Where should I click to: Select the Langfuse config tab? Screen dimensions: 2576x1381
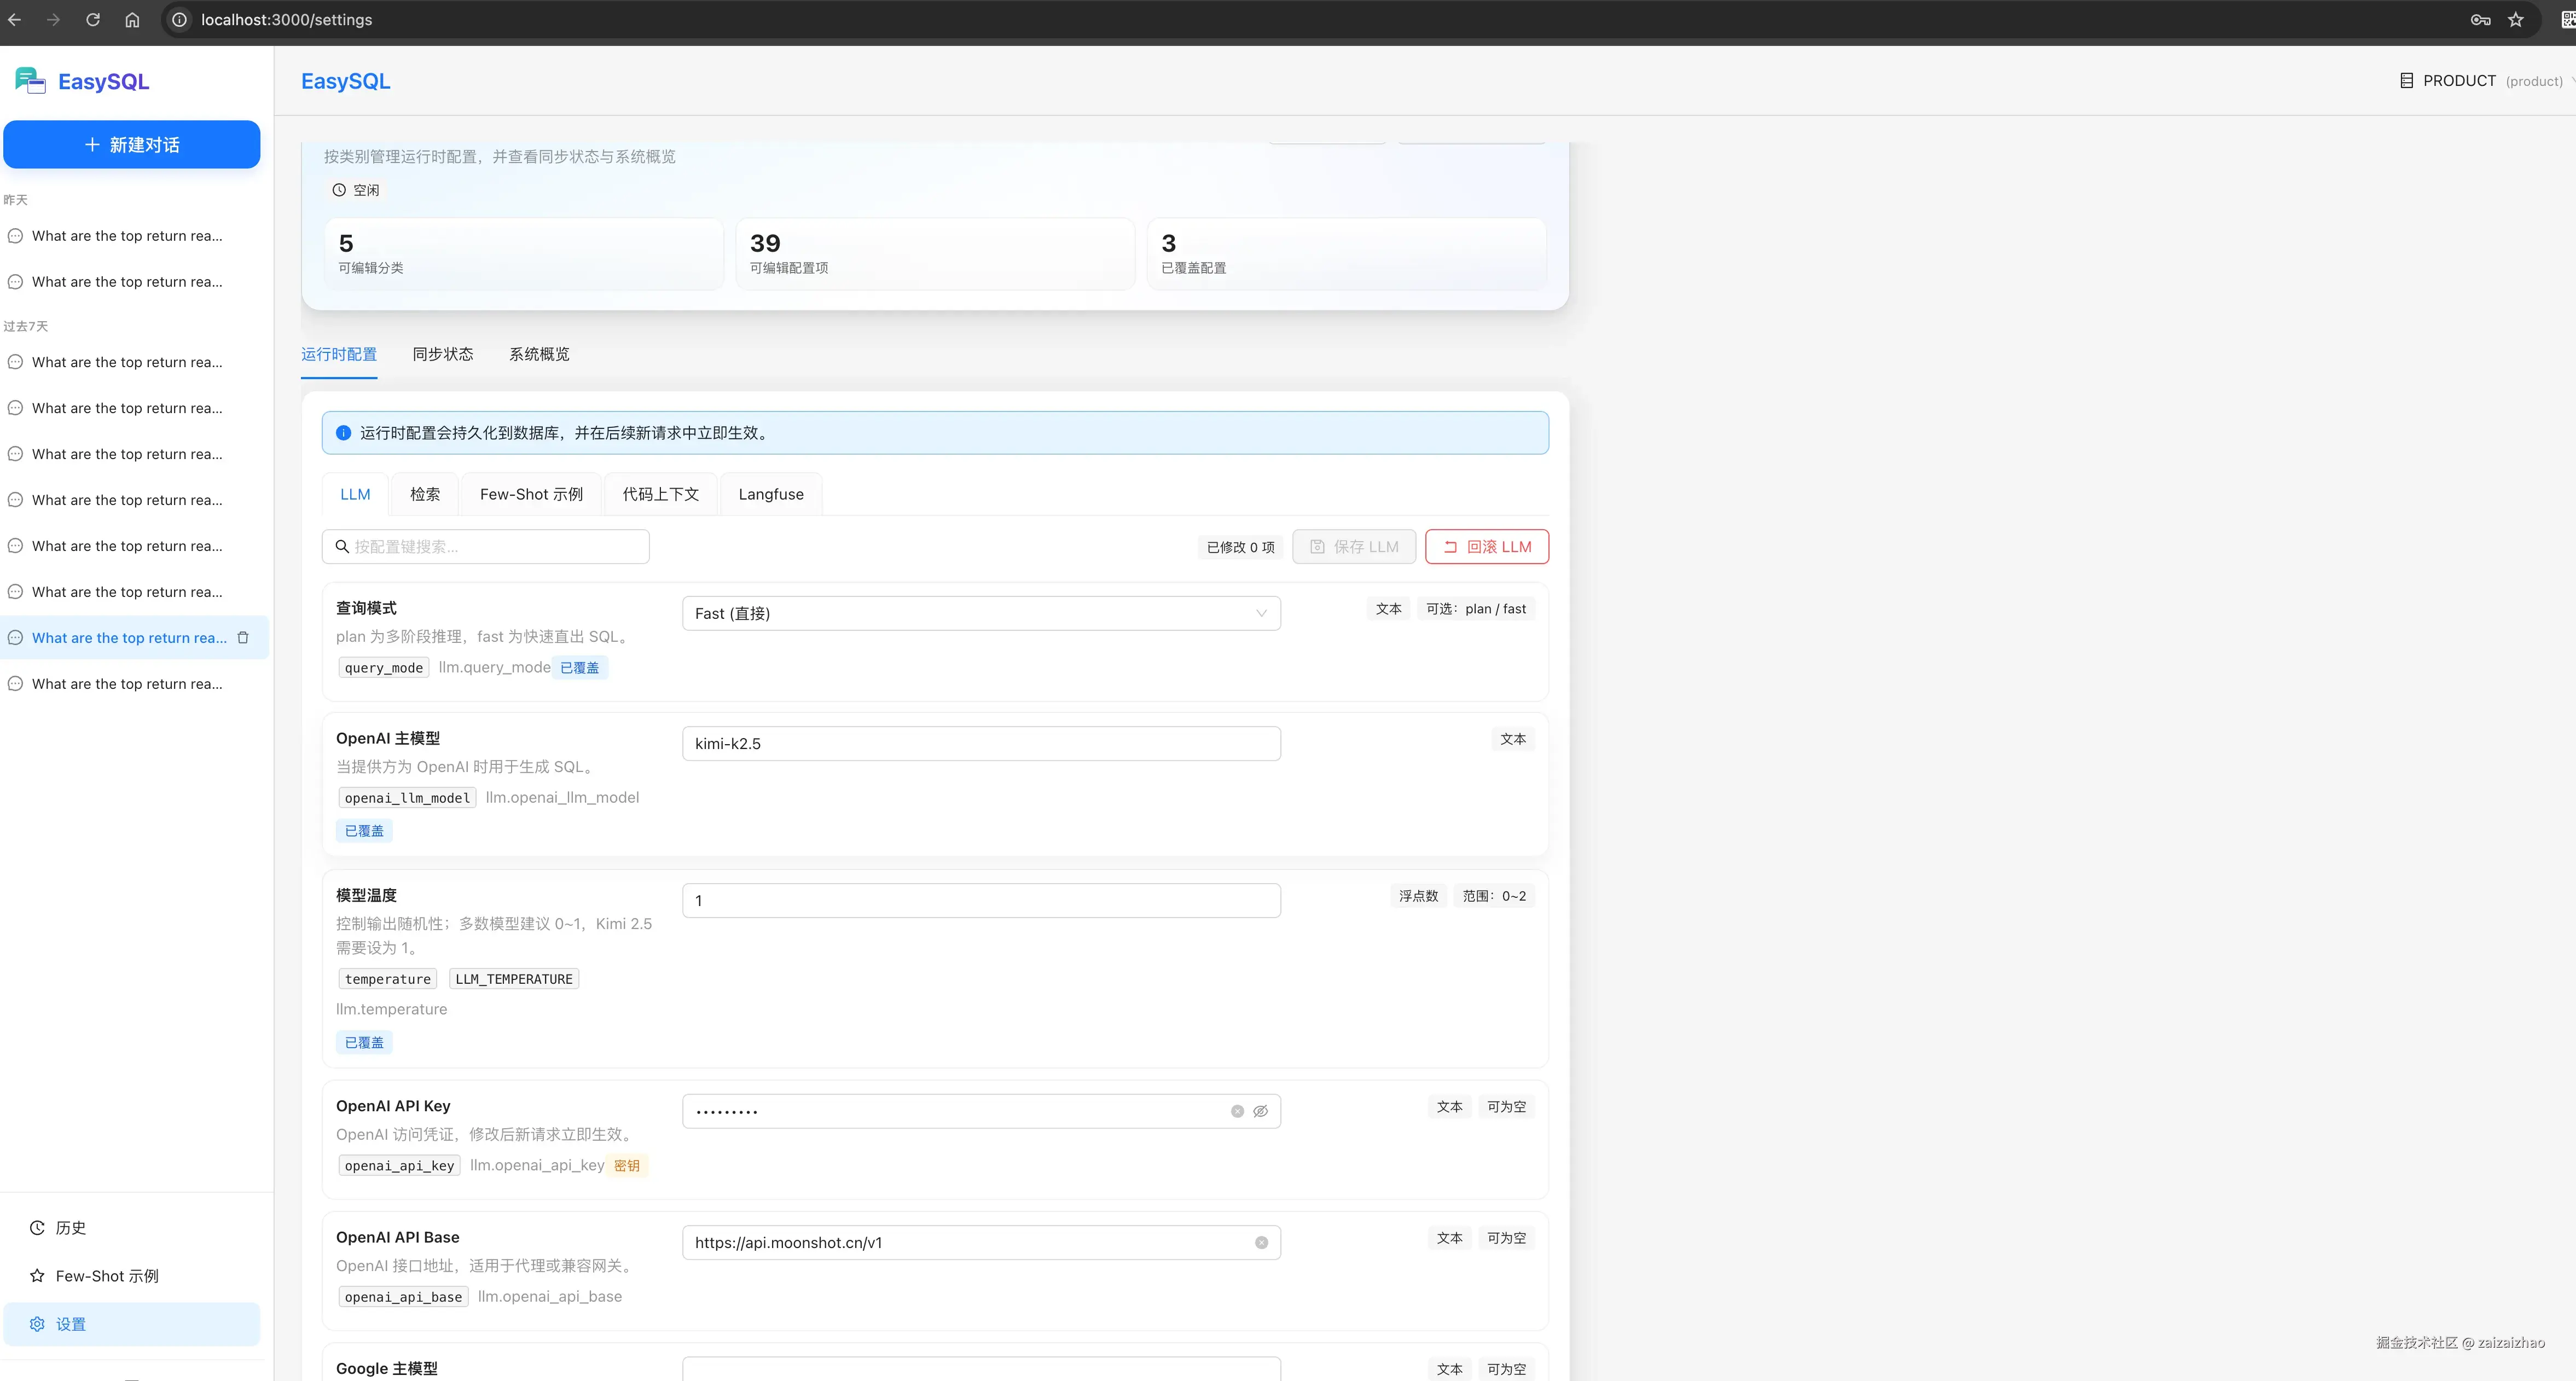pyautogui.click(x=770, y=494)
